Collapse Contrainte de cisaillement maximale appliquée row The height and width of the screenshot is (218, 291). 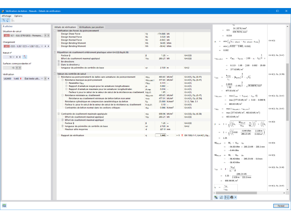point(59,114)
